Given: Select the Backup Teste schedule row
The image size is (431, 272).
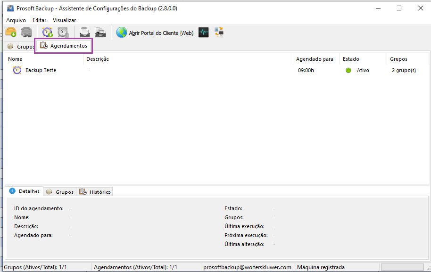Looking at the screenshot, I should [x=217, y=70].
